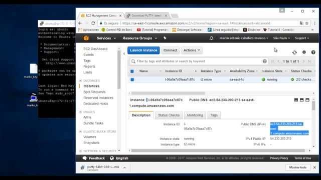Screen dimensions: 321x180
Task: Open the Privacy Policy link
Action: click(x=279, y=158)
